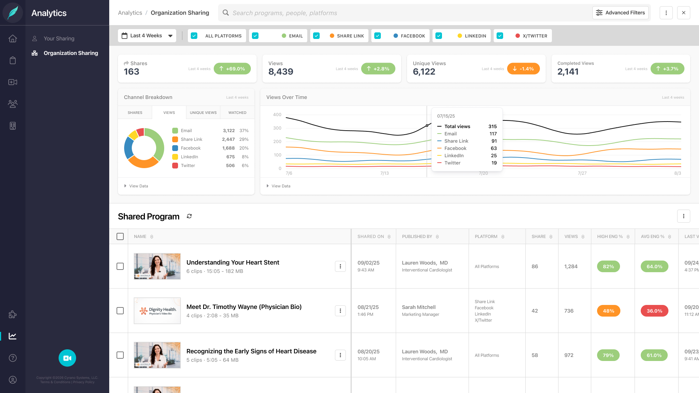Screen dimensions: 699x393
Task: Open row menu for Understanding Your Heart Stent
Action: (x=340, y=266)
